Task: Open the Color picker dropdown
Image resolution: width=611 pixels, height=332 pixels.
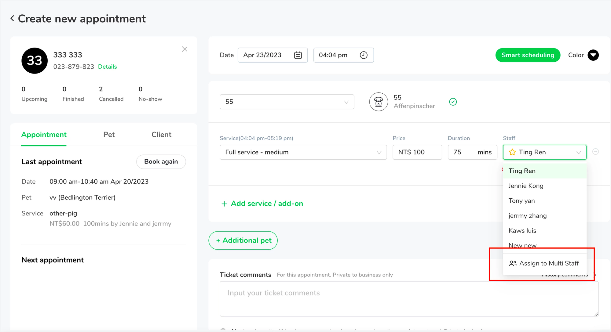Action: (593, 55)
